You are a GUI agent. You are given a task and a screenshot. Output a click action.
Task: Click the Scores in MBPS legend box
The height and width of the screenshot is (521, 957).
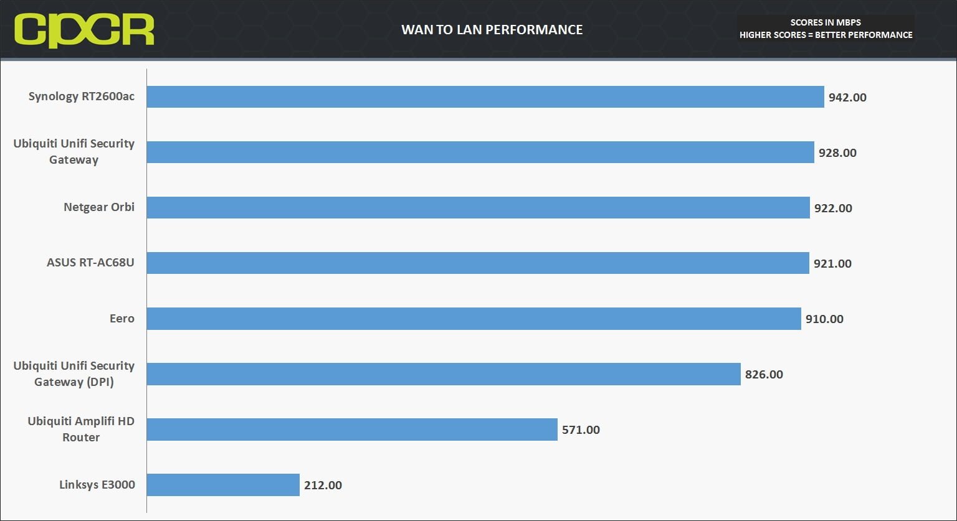[826, 29]
